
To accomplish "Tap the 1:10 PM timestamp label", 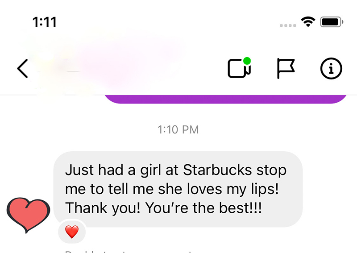I will tap(178, 129).
